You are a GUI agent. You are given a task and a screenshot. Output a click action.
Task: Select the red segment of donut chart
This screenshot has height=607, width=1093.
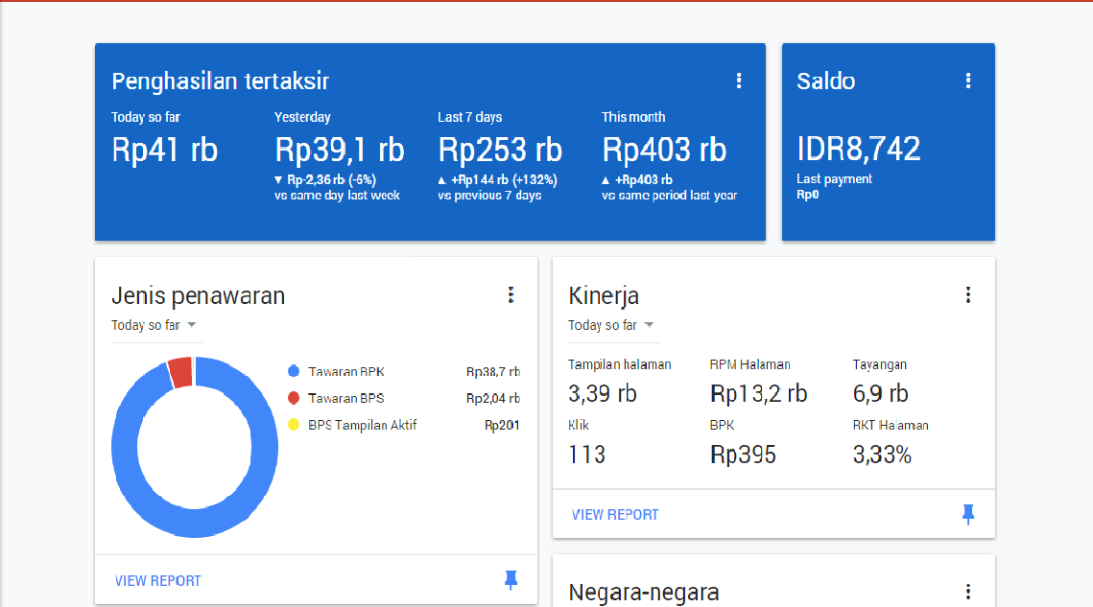179,372
